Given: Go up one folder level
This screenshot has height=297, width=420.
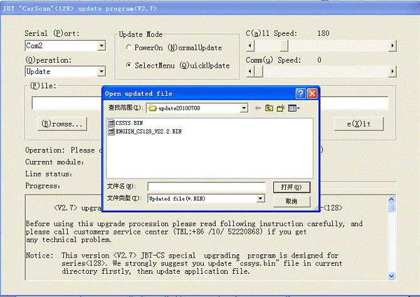Looking at the screenshot, I should (270, 108).
